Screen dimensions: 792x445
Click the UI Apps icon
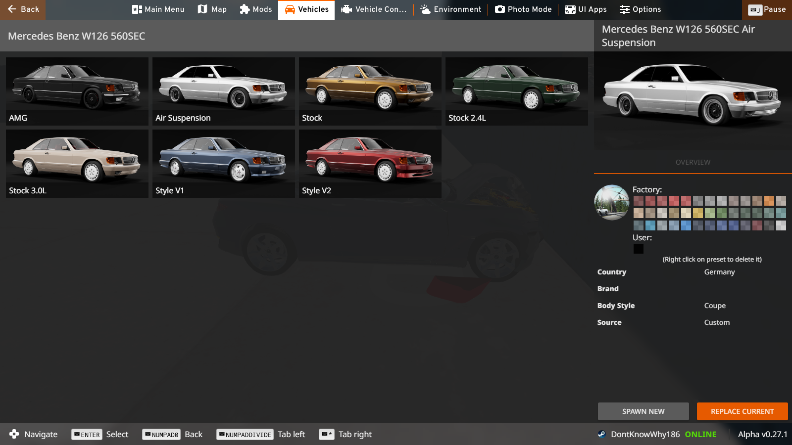pyautogui.click(x=570, y=9)
